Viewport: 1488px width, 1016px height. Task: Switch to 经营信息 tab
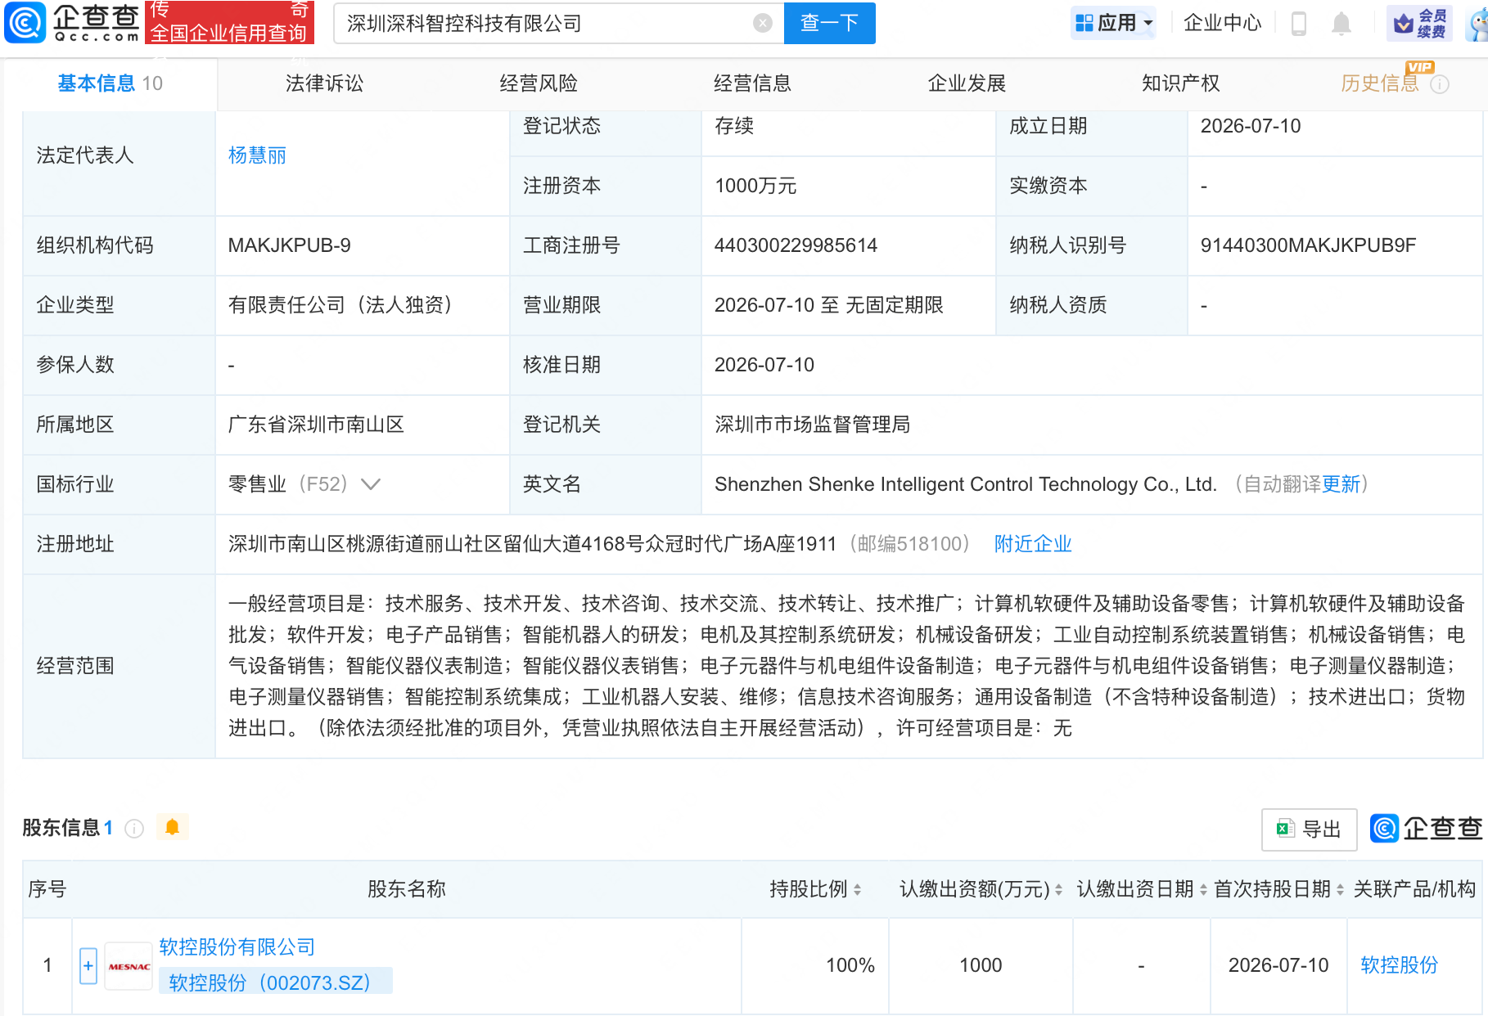752,83
